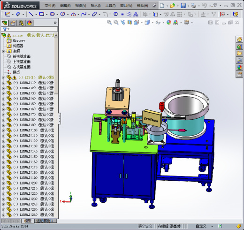Image resolution: width=244 pixels, height=230 pixels.
Task: Select the 前视基准面 plane in the tree
Action: click(22, 56)
